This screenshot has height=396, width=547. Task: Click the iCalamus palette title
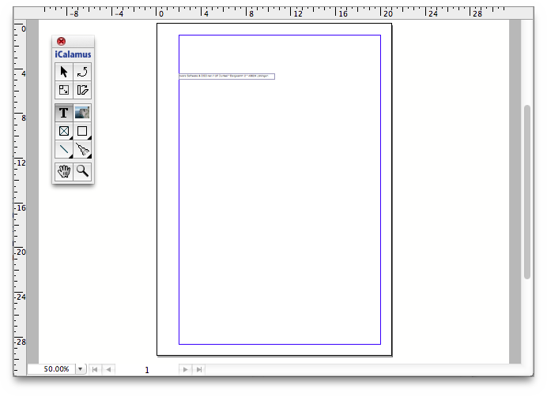pos(73,54)
